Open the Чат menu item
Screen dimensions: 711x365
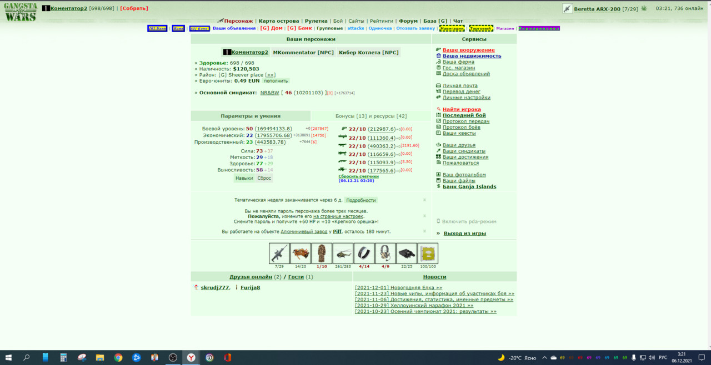click(x=458, y=21)
